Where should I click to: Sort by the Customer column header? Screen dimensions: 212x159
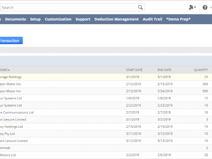point(5,70)
